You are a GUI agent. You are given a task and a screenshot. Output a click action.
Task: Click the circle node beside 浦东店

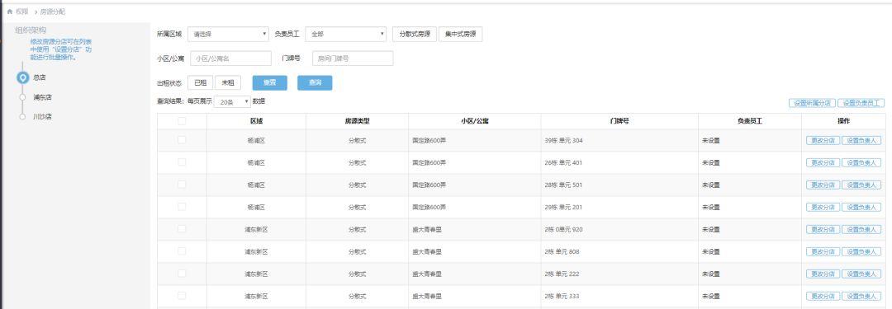[22, 97]
